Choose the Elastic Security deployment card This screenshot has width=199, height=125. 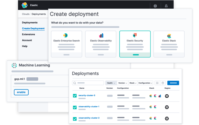[x=135, y=44]
